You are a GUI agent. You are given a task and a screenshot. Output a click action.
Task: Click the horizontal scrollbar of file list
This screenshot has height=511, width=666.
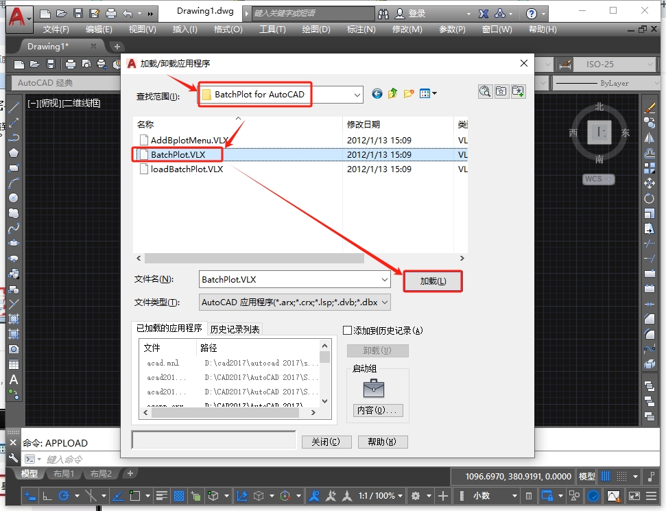(254, 259)
